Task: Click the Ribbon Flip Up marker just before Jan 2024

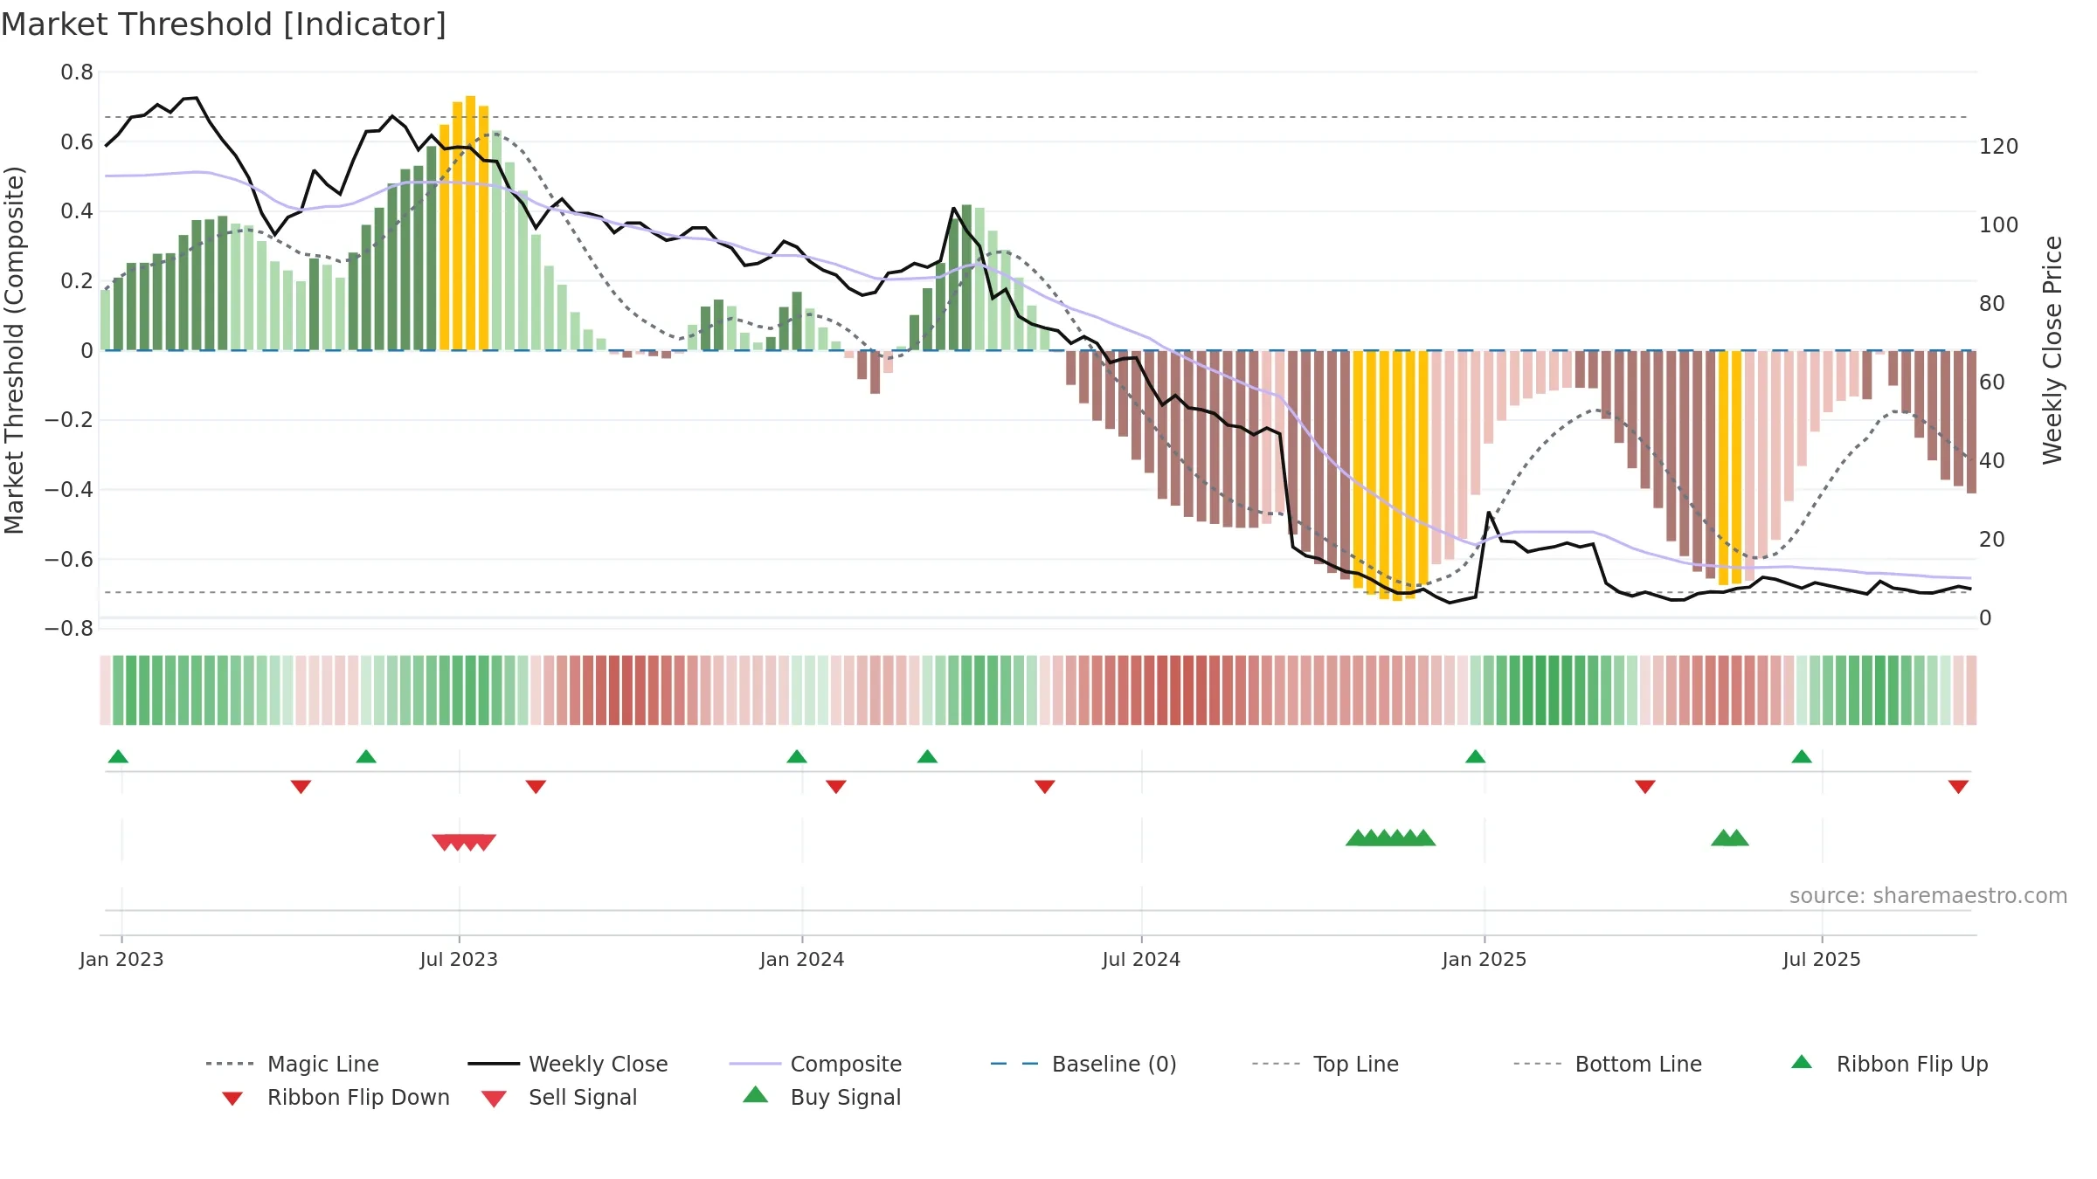Action: click(x=797, y=756)
